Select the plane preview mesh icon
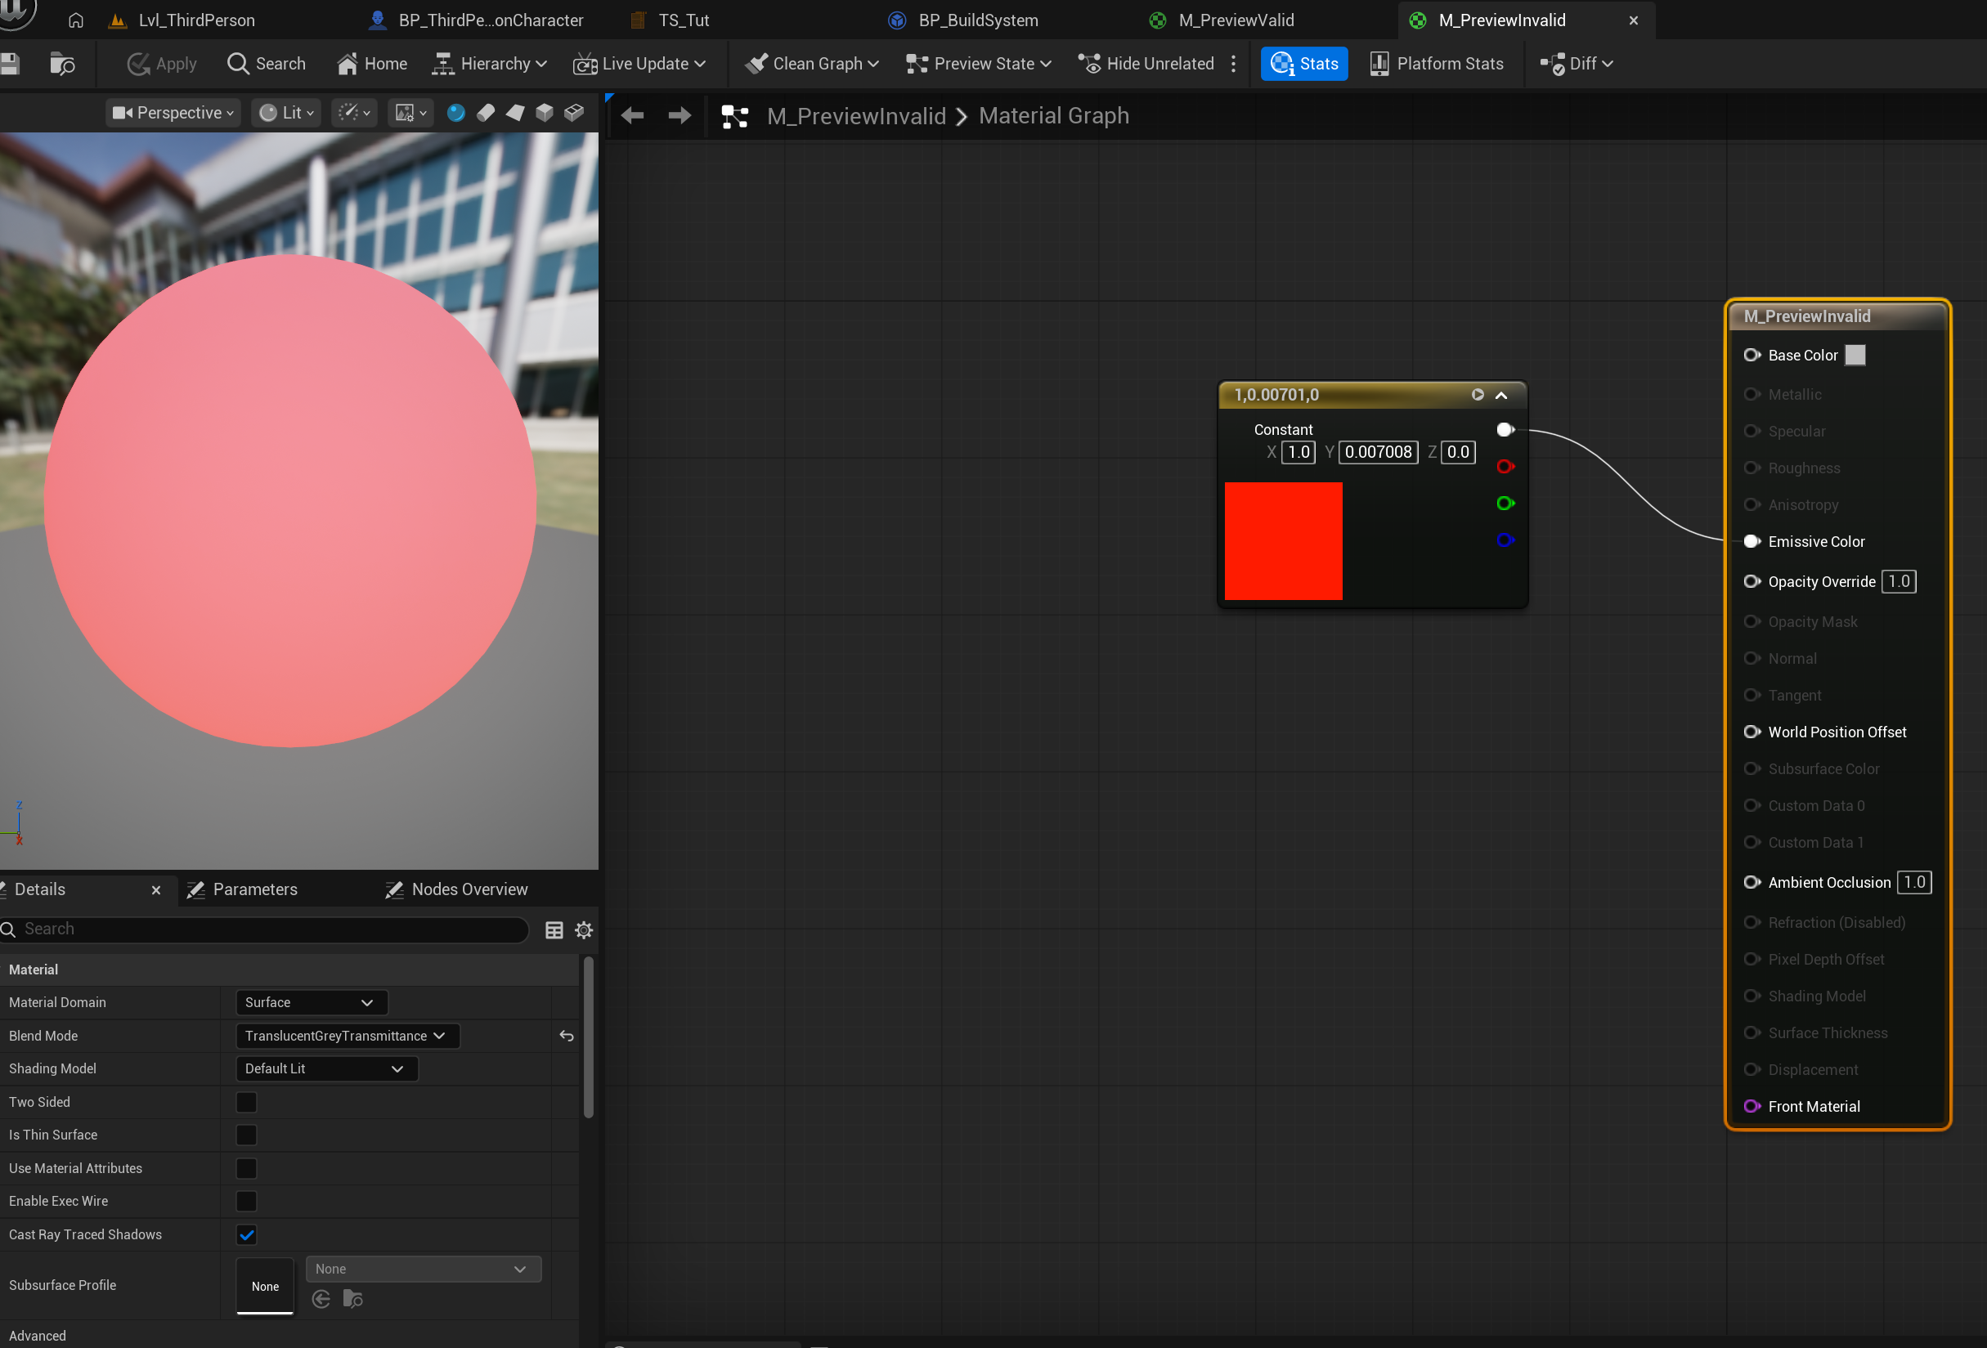Viewport: 1987px width, 1348px height. coord(514,113)
